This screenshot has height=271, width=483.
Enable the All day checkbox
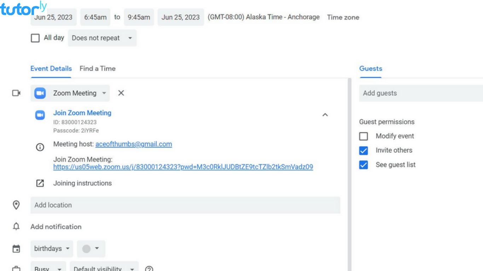pyautogui.click(x=35, y=38)
